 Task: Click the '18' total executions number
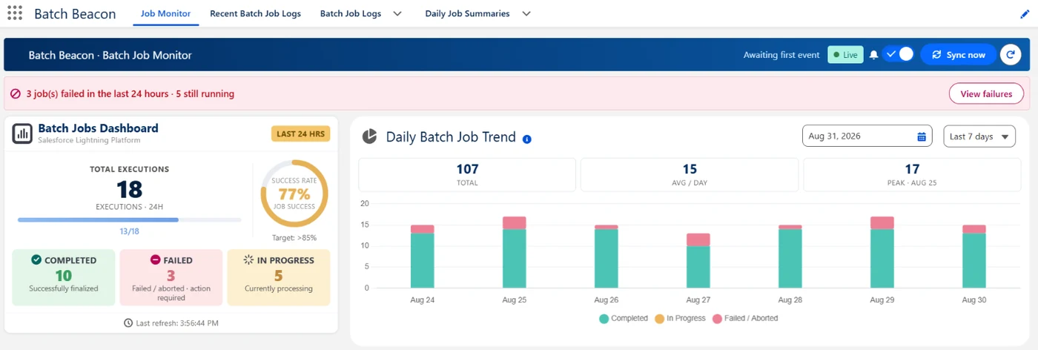click(130, 189)
